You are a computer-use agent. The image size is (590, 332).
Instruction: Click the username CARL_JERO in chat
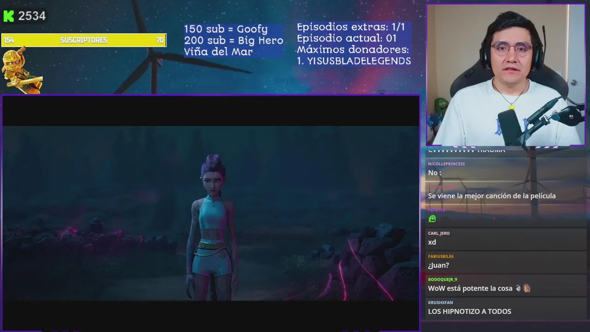439,233
